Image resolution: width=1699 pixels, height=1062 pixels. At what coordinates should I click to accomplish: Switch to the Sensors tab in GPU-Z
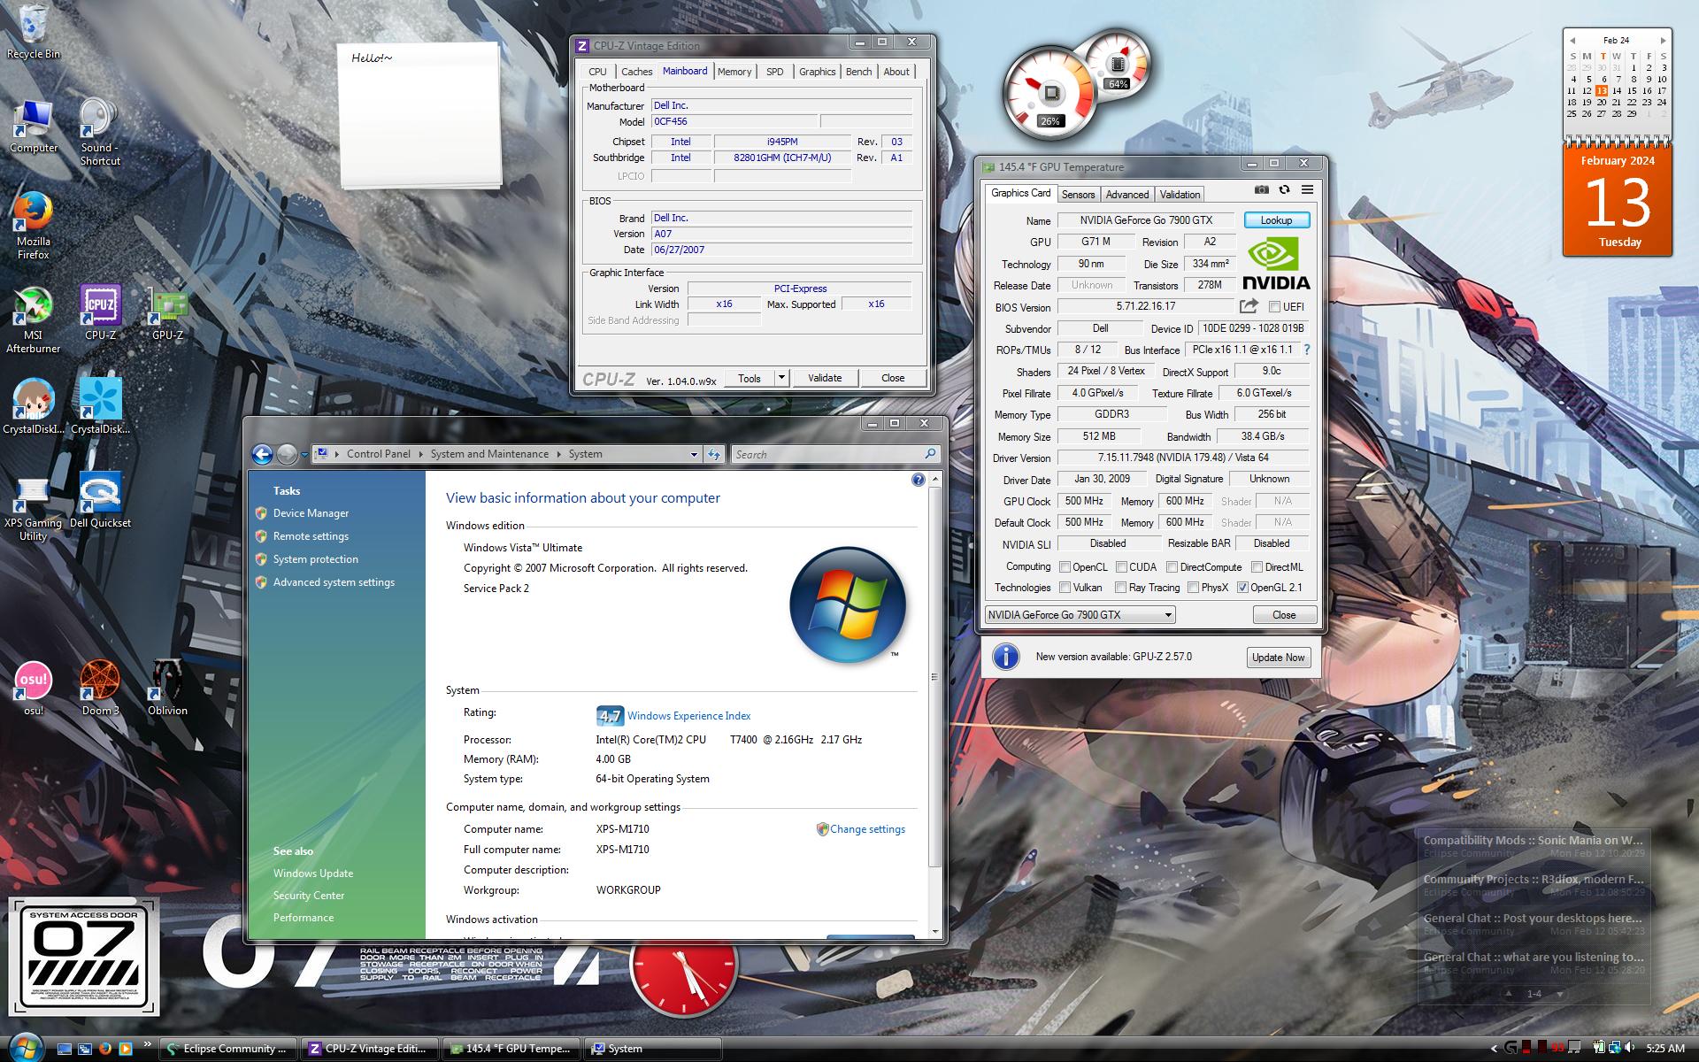(1078, 195)
